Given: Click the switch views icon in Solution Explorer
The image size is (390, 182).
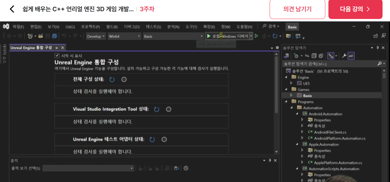Looking at the screenshot, I should [286, 56].
